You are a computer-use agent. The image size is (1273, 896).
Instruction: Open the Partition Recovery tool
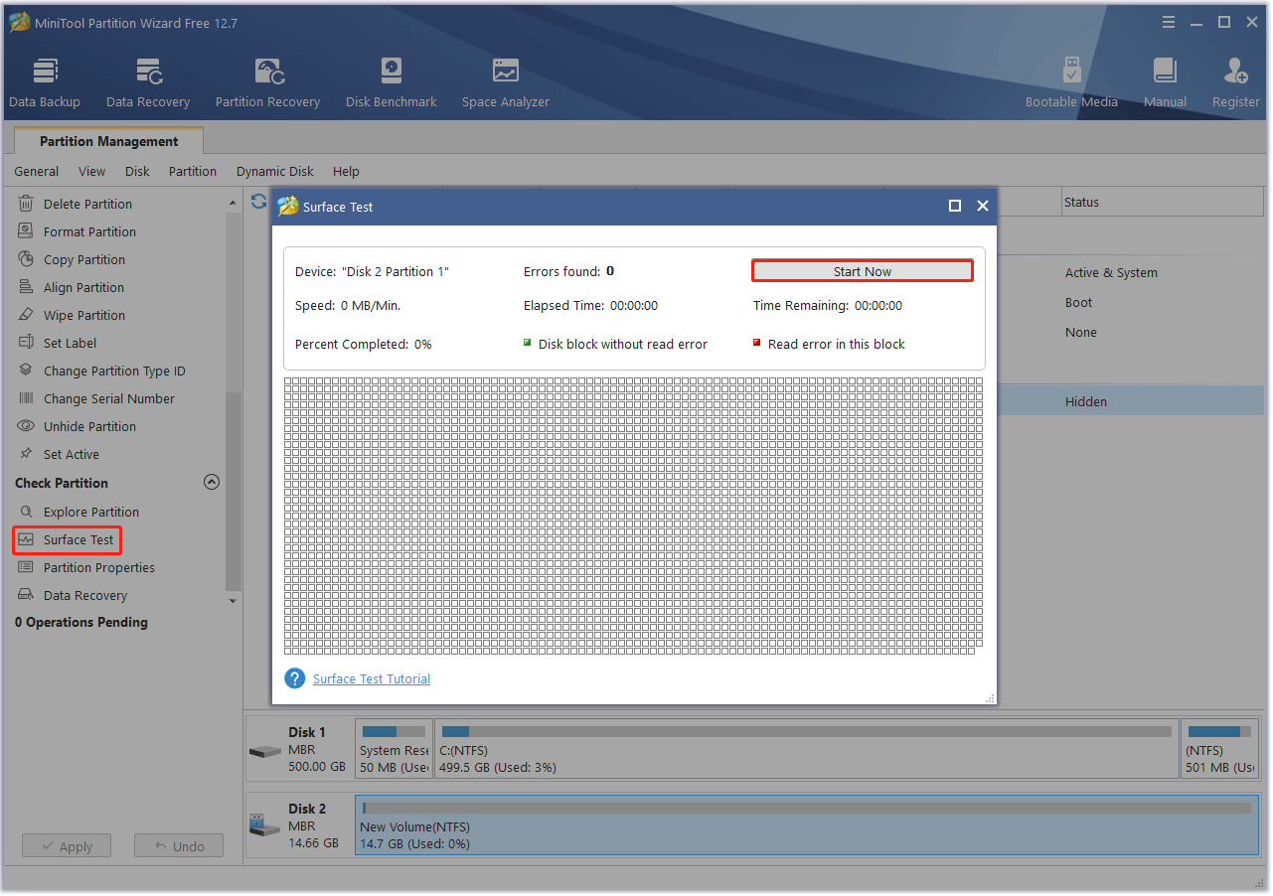coord(268,82)
